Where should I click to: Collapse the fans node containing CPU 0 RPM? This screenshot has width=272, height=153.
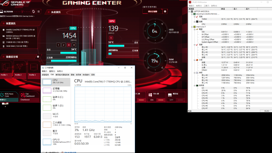195,22
